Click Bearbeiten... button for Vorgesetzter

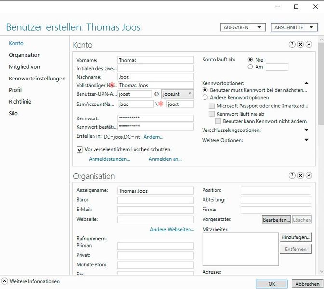click(x=276, y=220)
